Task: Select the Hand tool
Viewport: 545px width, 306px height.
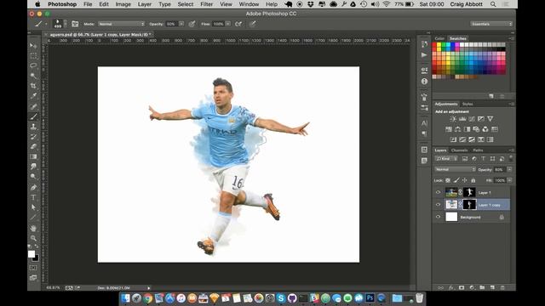Action: tap(33, 228)
